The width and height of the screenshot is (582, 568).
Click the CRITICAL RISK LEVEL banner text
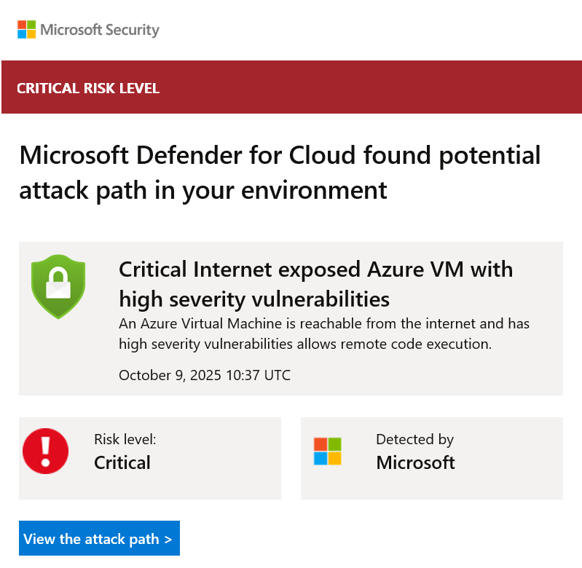click(x=88, y=88)
